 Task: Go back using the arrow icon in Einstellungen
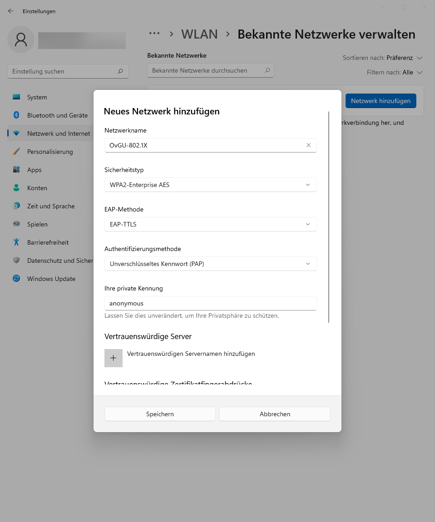coord(10,11)
